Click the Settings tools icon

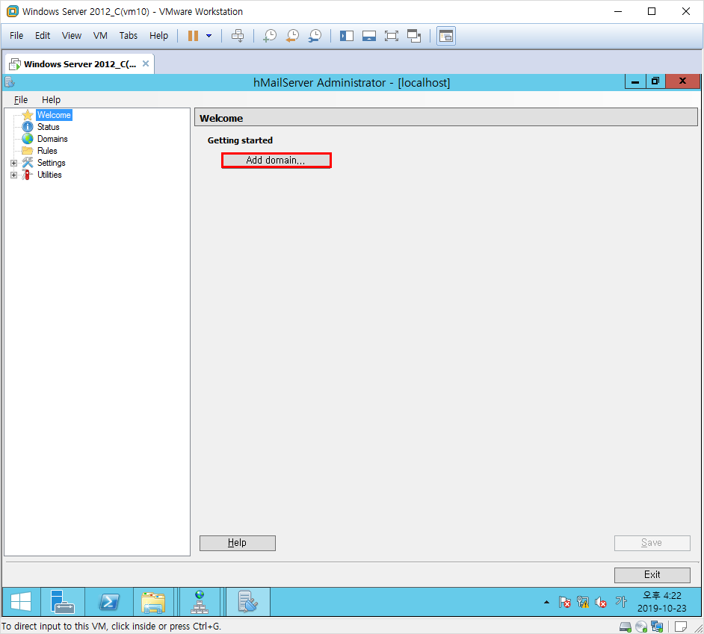pos(28,163)
